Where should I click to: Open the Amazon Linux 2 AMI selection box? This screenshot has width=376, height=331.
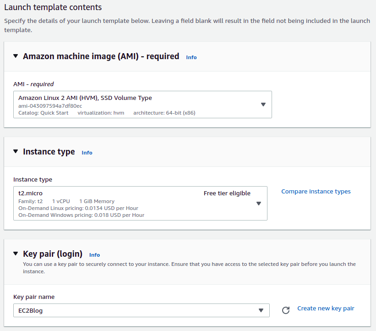tap(137, 105)
